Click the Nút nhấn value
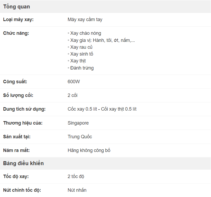 tap(77, 190)
